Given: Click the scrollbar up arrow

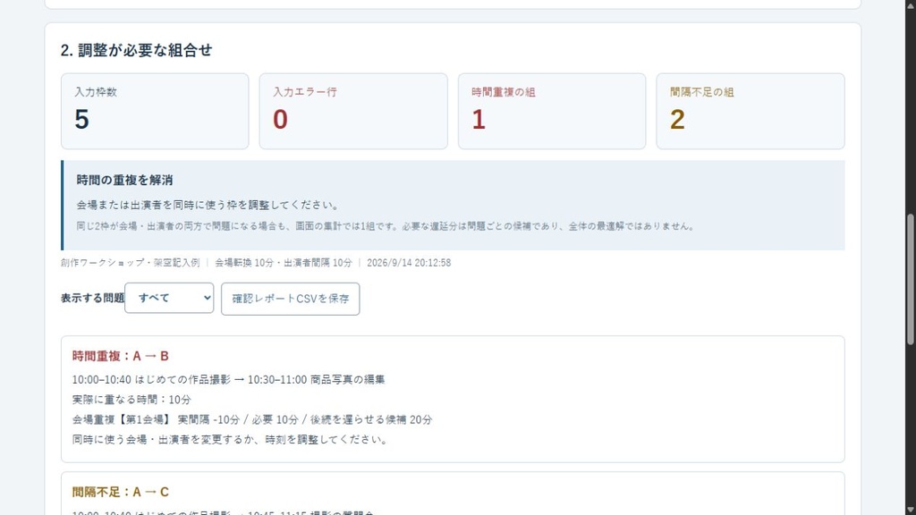Looking at the screenshot, I should coord(910,4).
